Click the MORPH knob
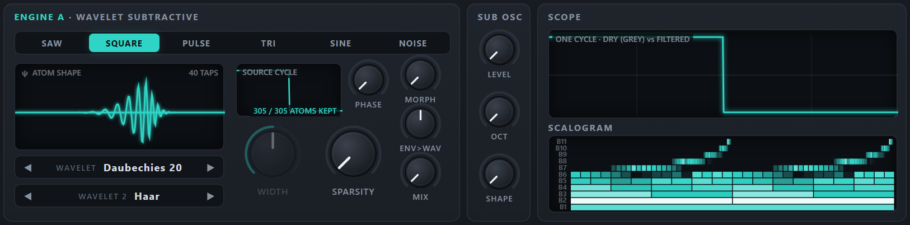Screen dimensions: 910x225 tap(420, 74)
